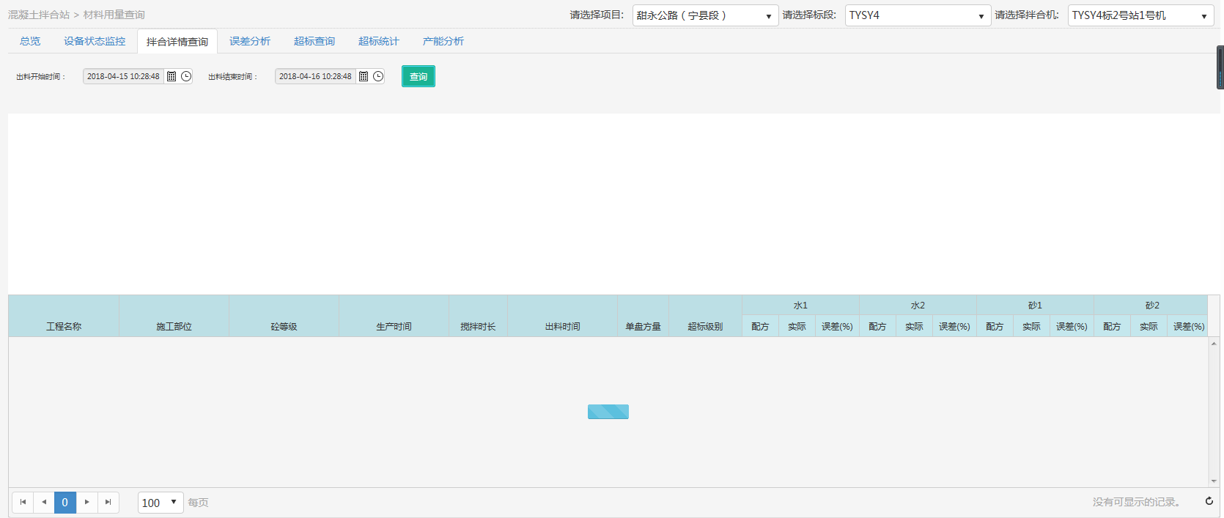Go to last page of results
This screenshot has height=518, width=1224.
pyautogui.click(x=108, y=503)
